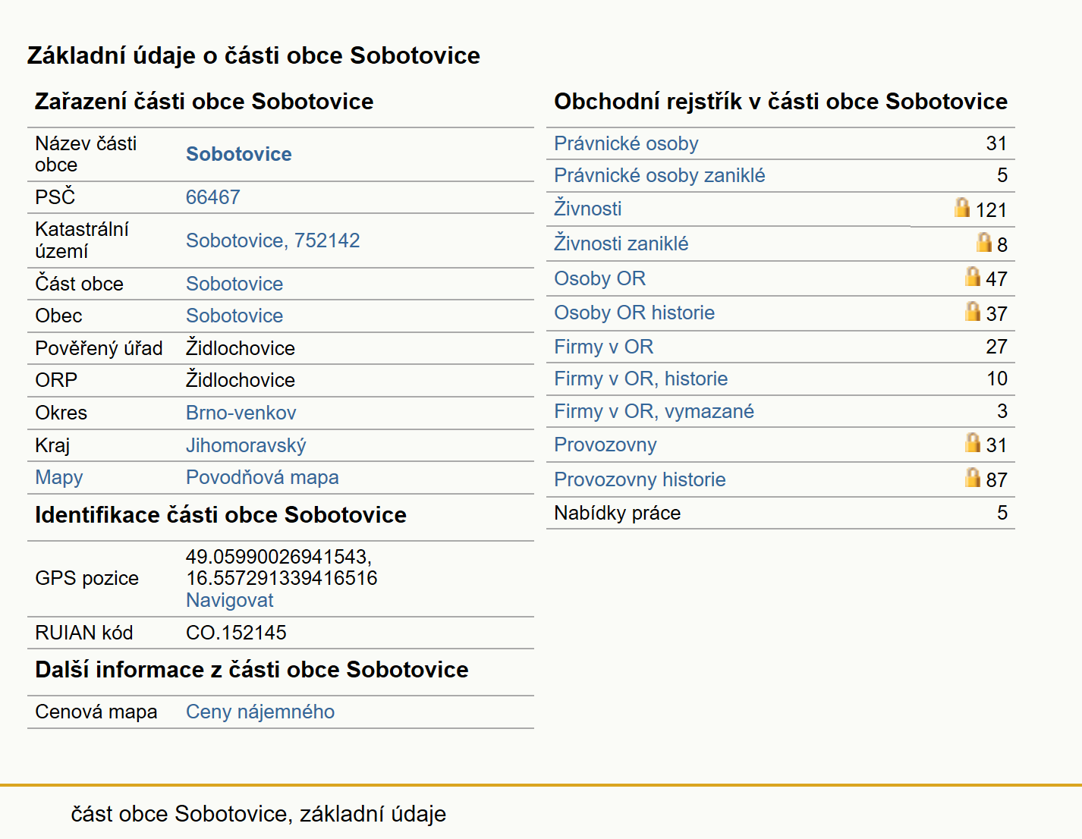
Task: Click the lock icon in Osoby OR historie row
Action: tap(973, 311)
